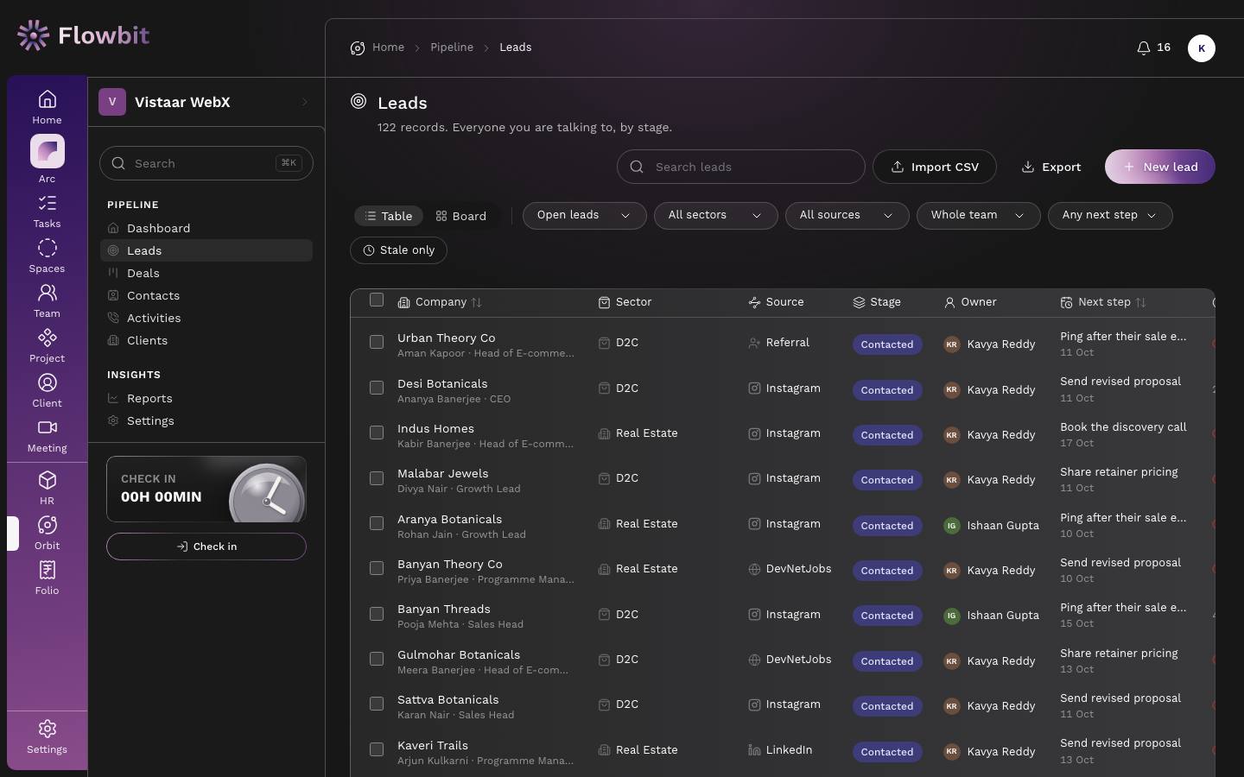Select the Malabar Jewels row checkbox
The height and width of the screenshot is (777, 1244).
[x=377, y=478]
